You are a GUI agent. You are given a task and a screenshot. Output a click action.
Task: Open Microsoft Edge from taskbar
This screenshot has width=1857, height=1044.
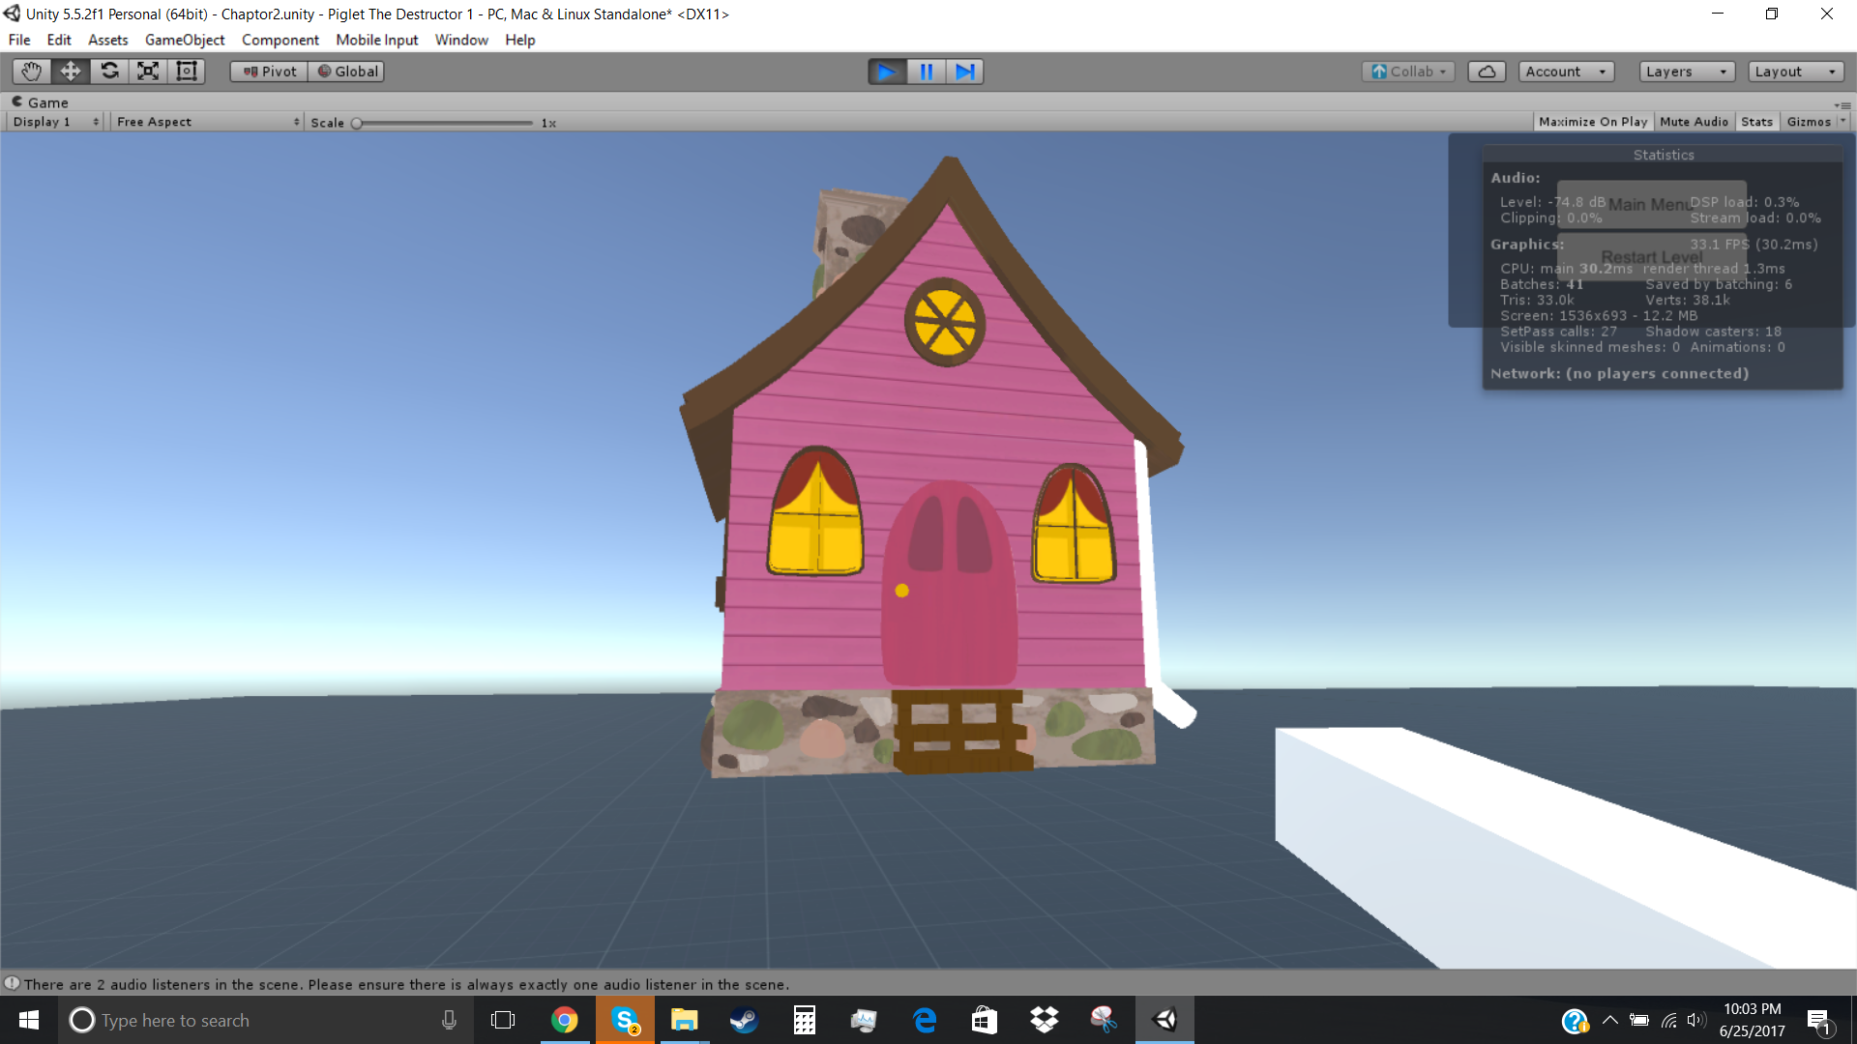[x=925, y=1020]
